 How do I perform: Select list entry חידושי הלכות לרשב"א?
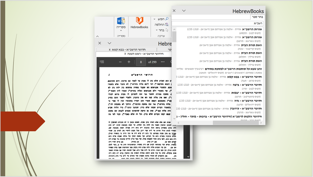click(219, 116)
